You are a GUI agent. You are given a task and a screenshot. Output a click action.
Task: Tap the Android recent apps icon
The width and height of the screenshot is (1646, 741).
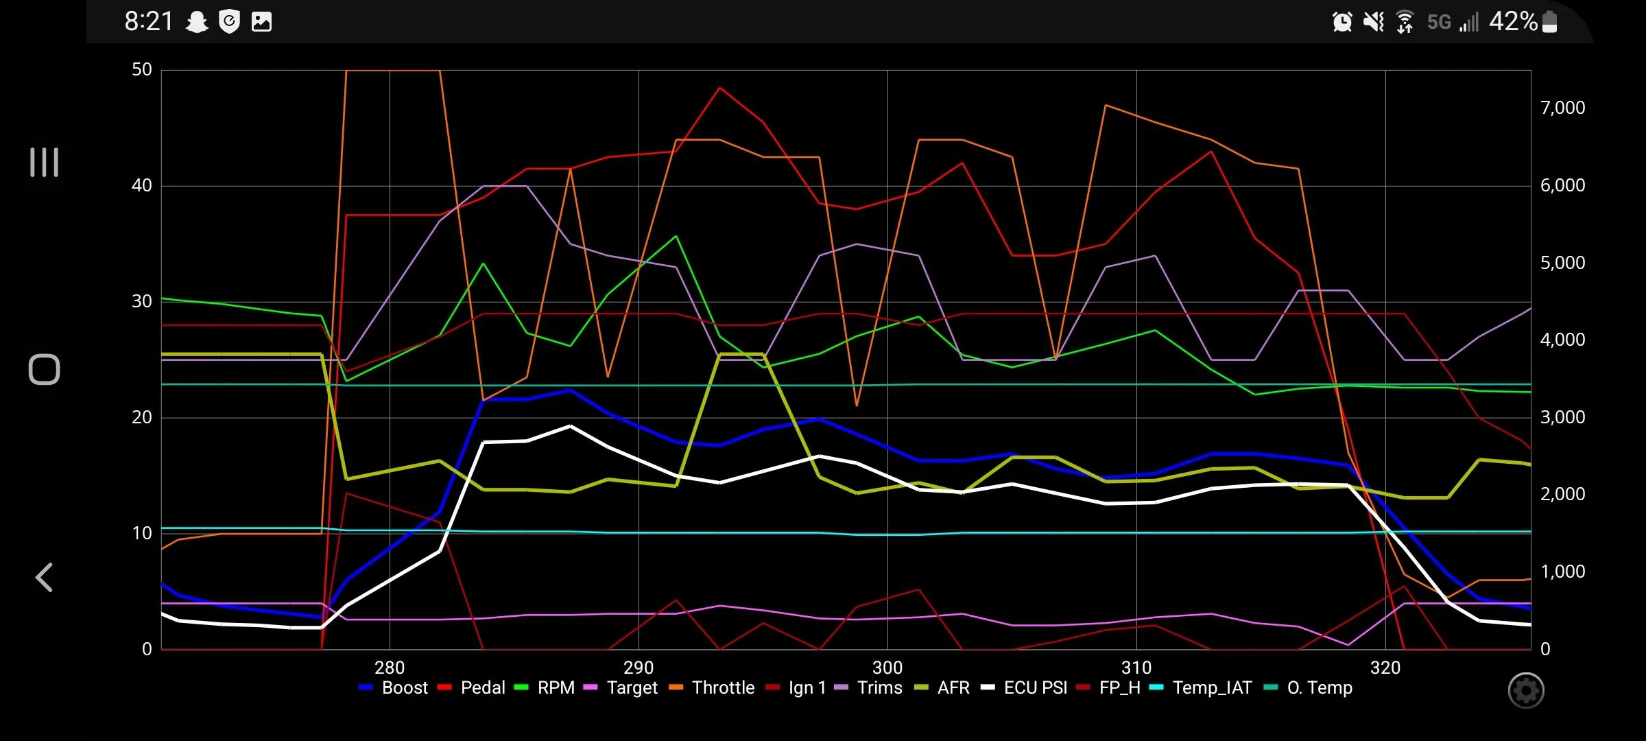click(x=45, y=163)
